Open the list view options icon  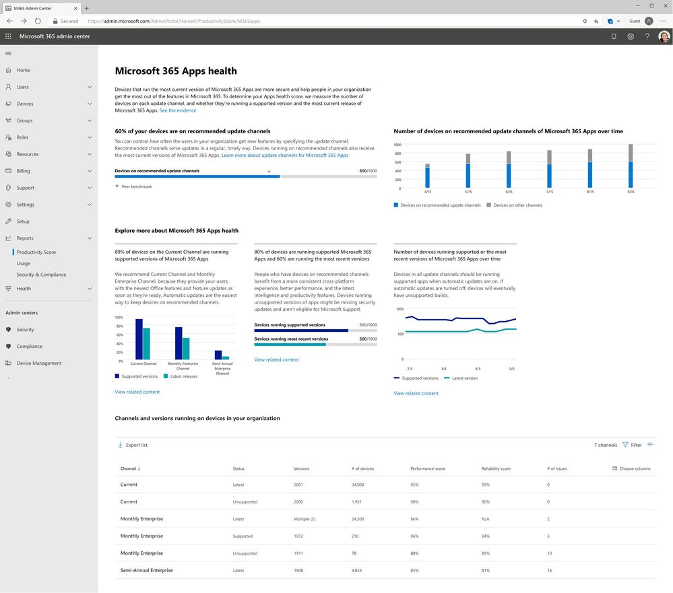point(650,445)
